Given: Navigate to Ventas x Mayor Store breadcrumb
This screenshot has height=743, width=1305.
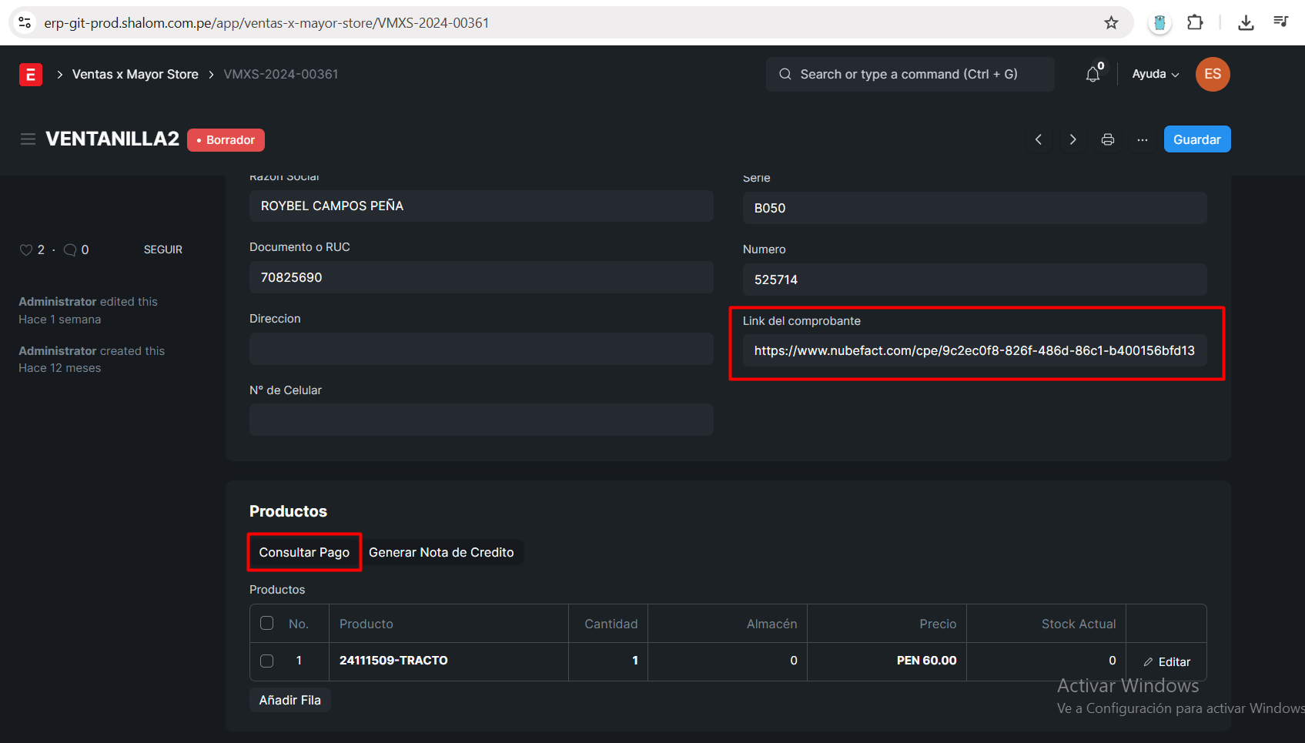Looking at the screenshot, I should coord(136,75).
